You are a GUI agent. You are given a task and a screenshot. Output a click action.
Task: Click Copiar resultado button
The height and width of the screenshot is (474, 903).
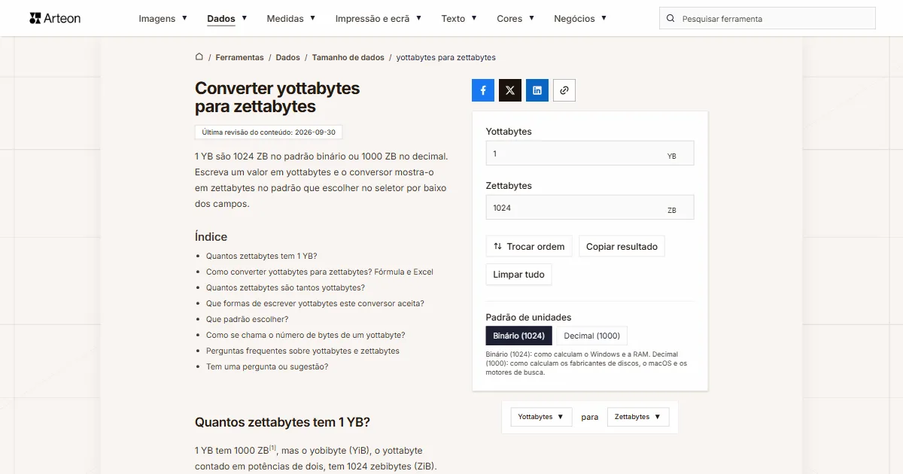point(622,247)
